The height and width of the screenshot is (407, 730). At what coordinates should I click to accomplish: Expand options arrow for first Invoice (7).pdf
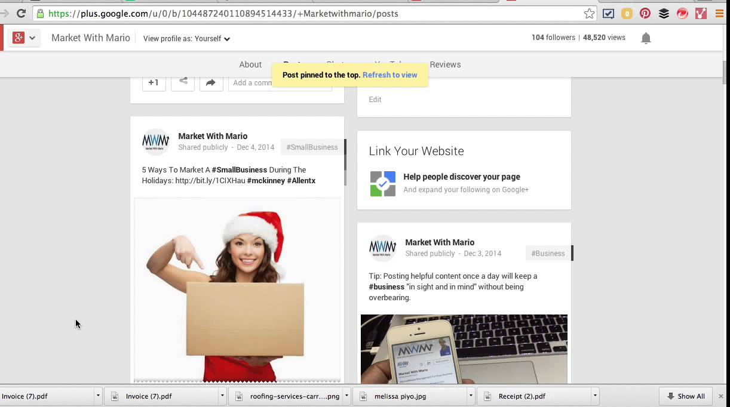[x=98, y=396]
